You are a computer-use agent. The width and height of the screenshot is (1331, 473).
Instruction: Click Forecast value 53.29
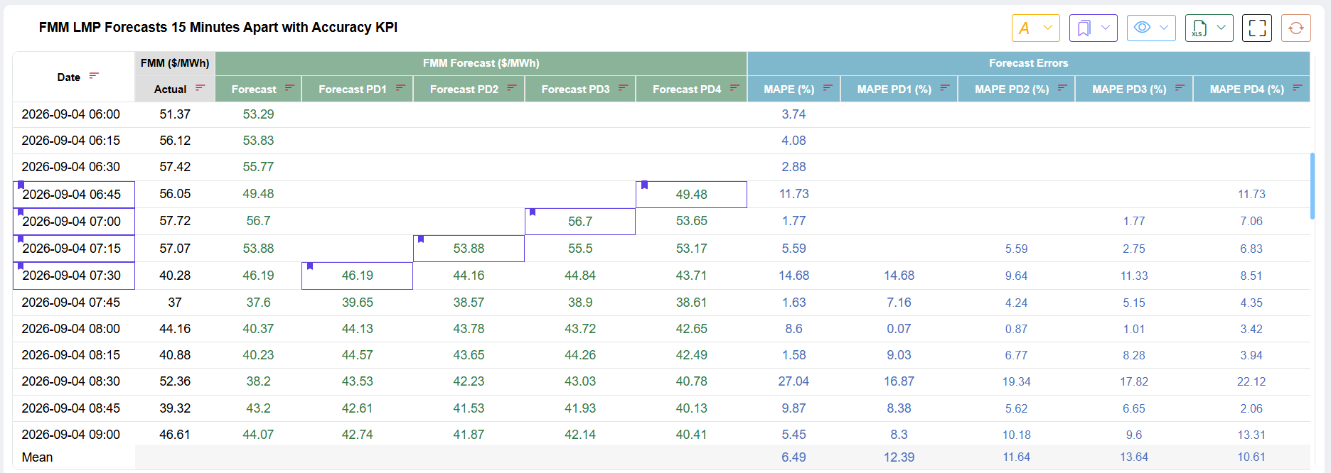click(x=258, y=114)
